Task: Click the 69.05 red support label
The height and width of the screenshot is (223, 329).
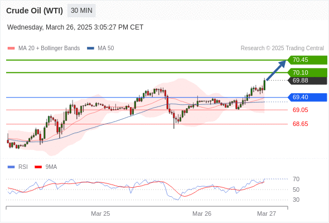Action: coord(300,110)
